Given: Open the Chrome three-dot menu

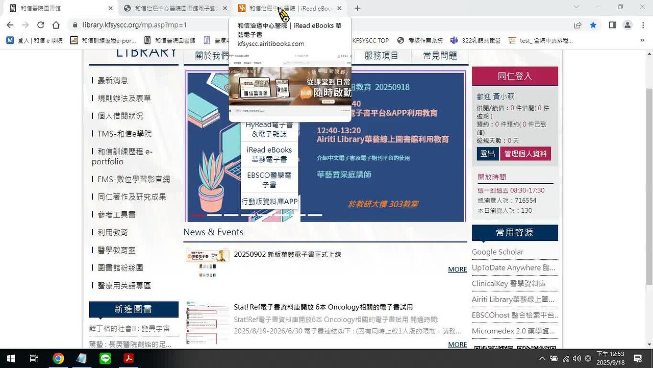Looking at the screenshot, I should point(642,24).
